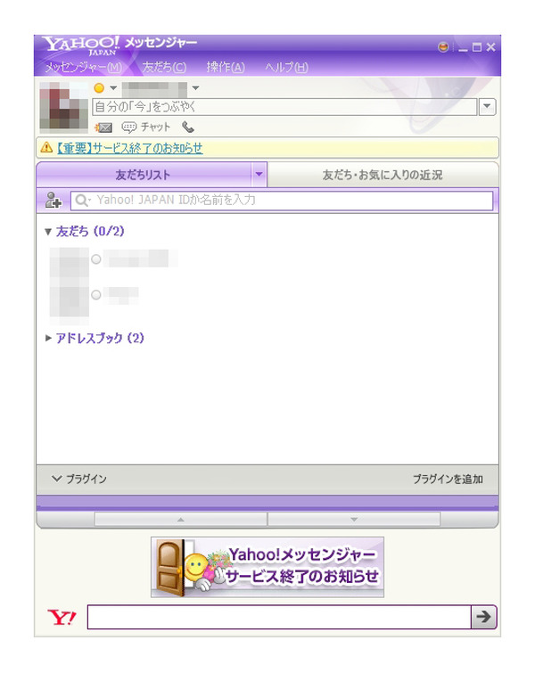
Task: Click the phone call icon
Action: (x=187, y=127)
